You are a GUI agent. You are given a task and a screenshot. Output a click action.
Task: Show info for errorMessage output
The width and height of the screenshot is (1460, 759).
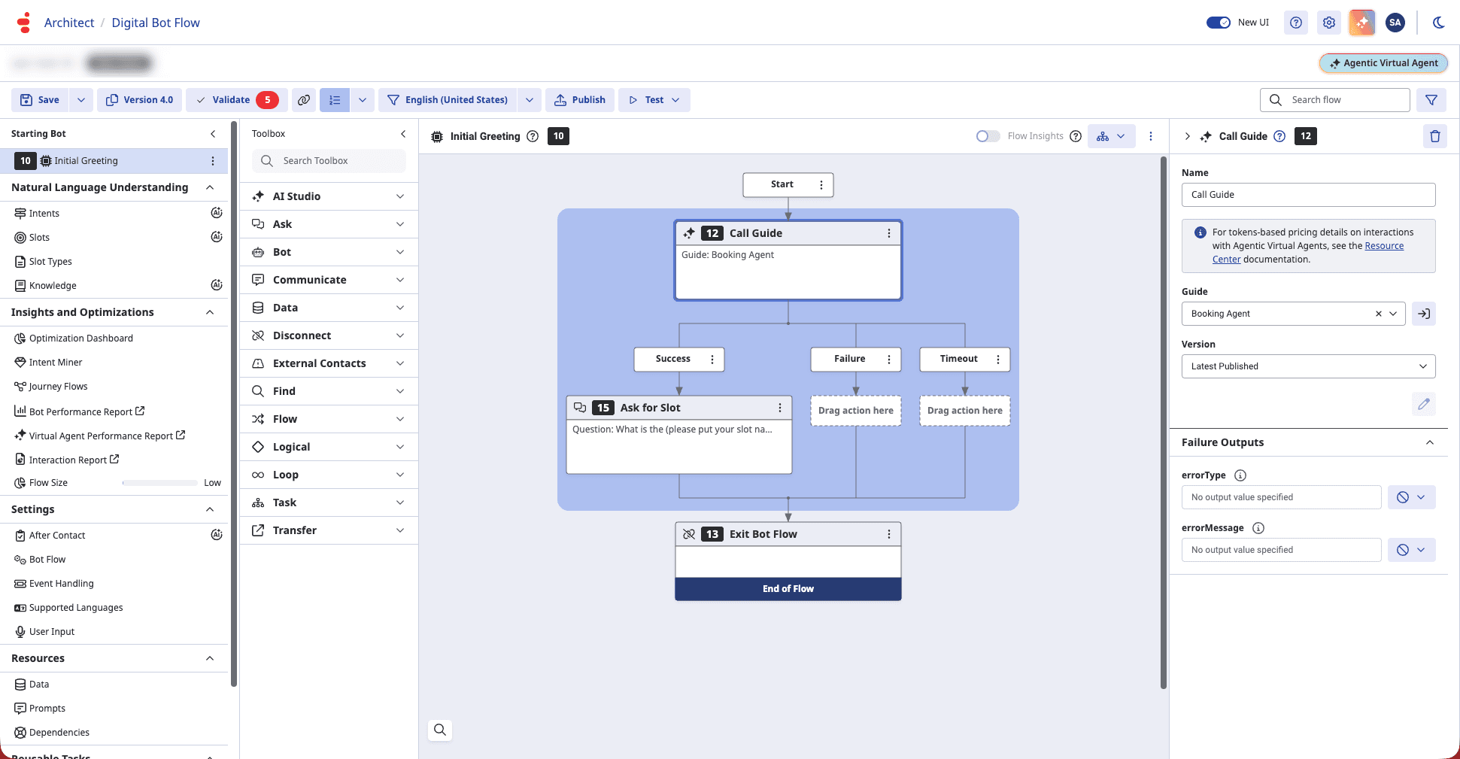(x=1258, y=528)
